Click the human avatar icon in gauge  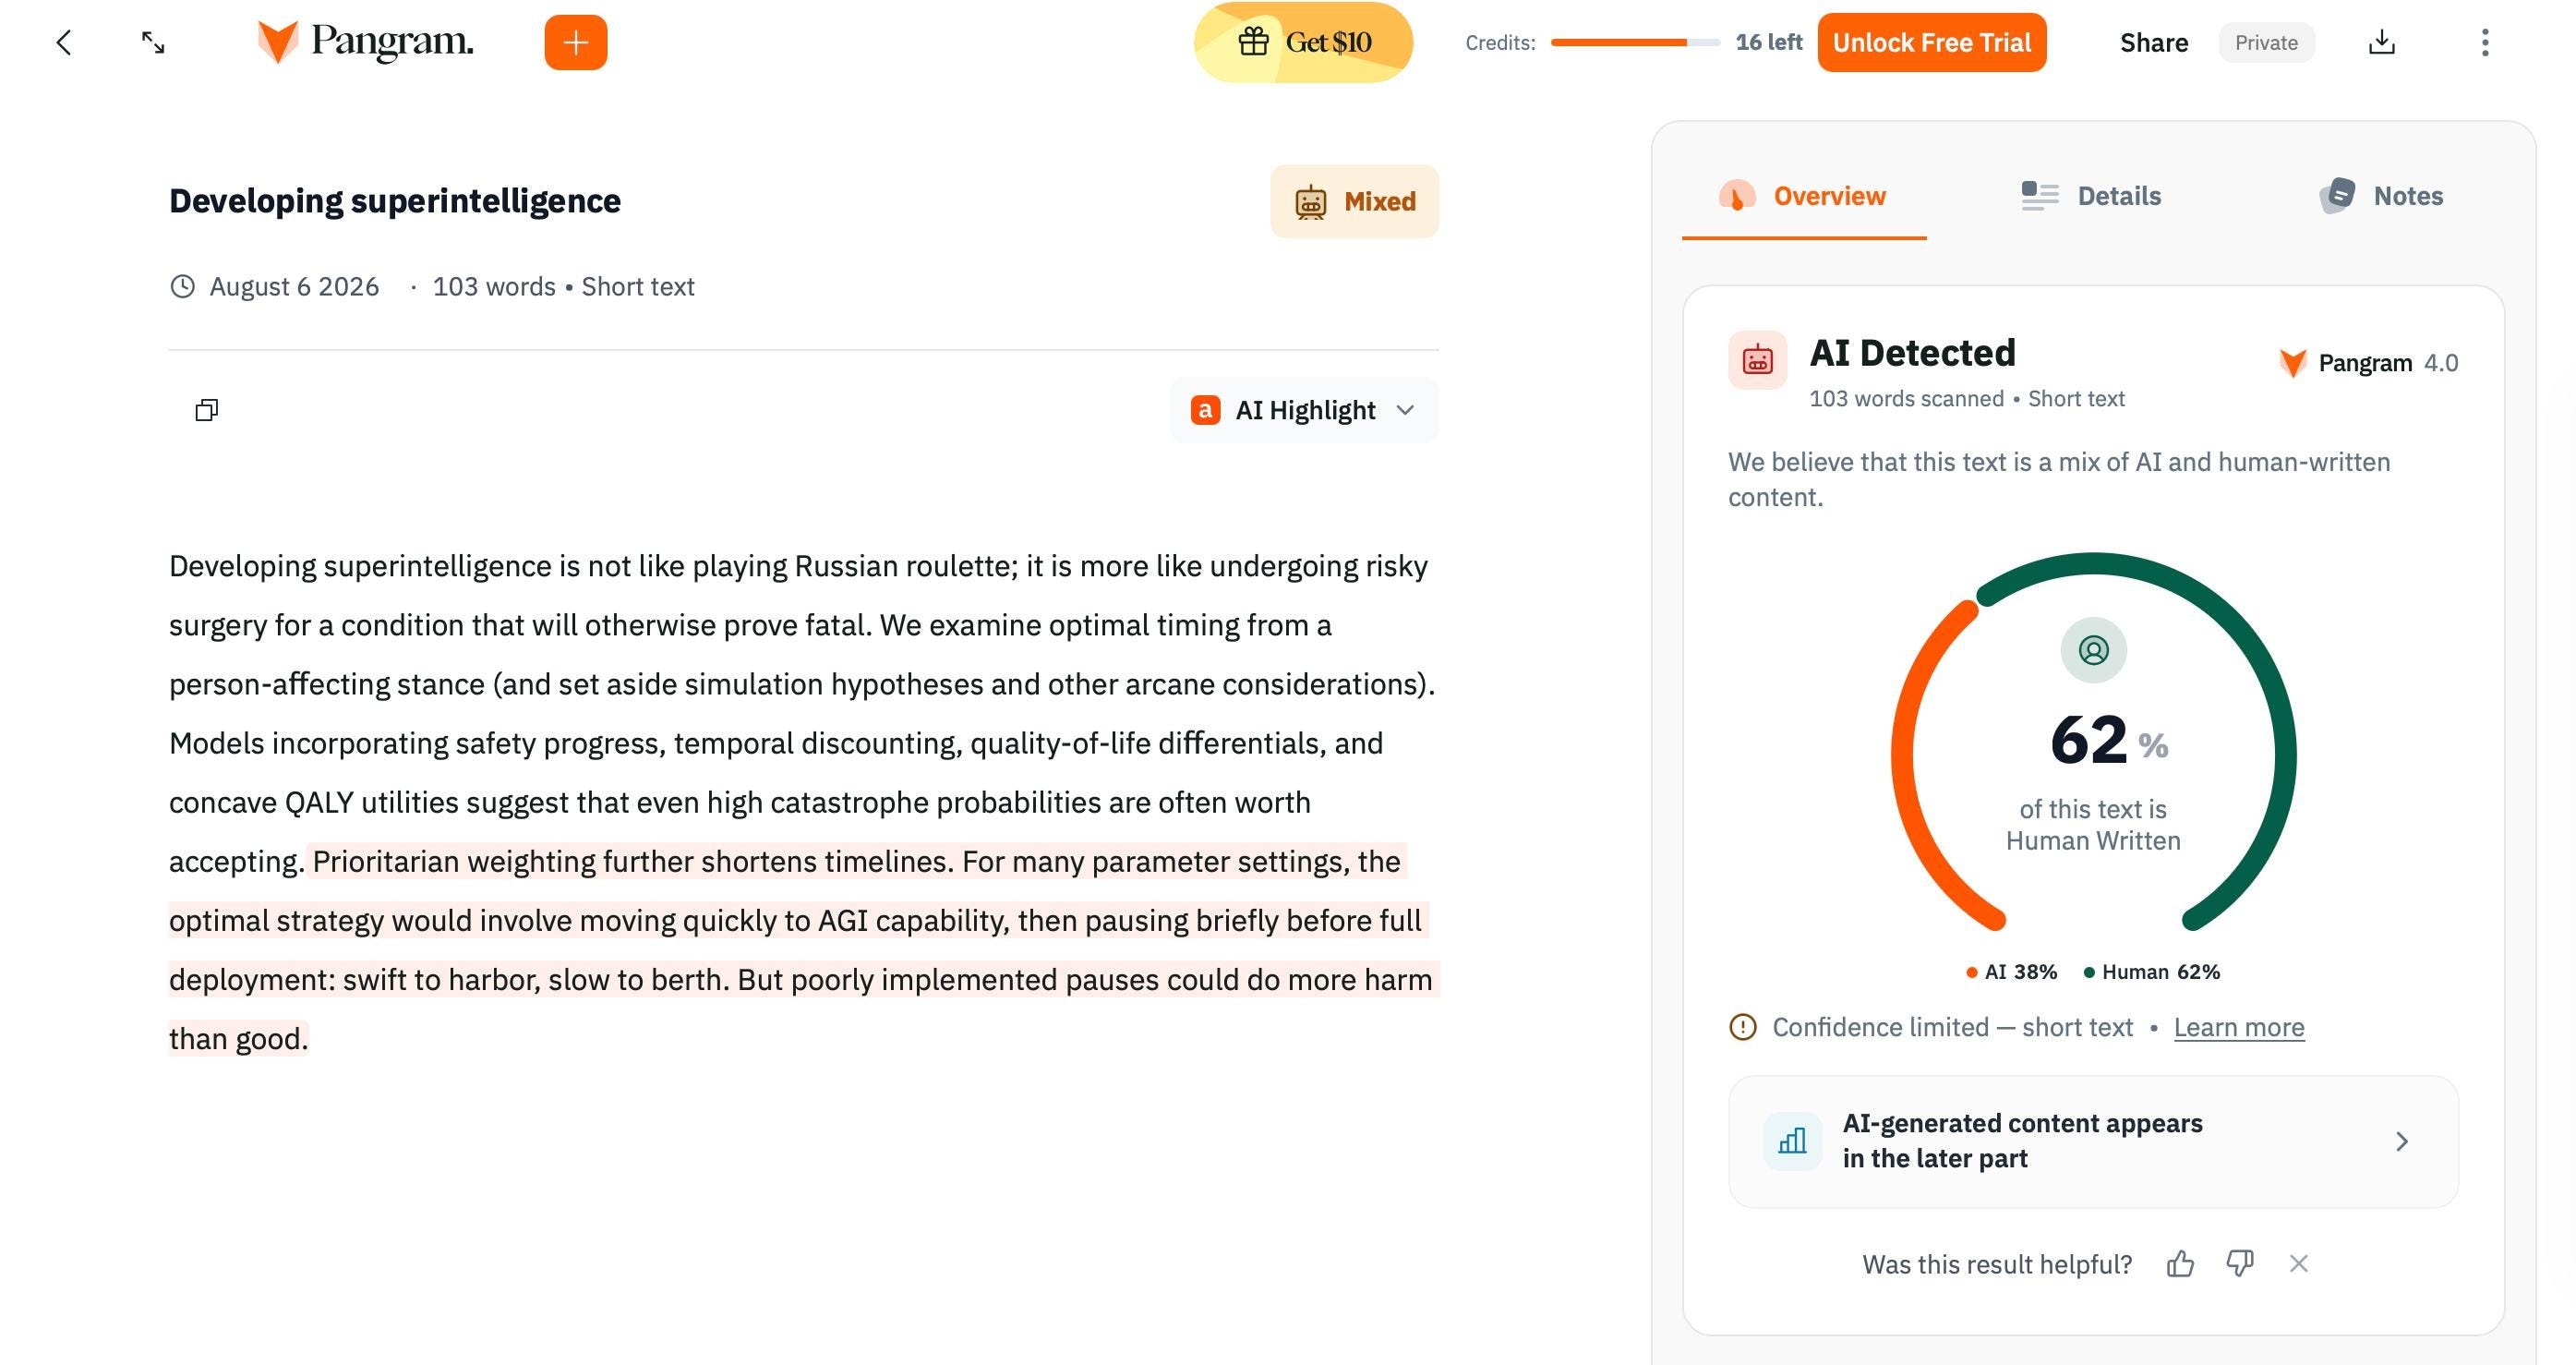tap(2094, 650)
